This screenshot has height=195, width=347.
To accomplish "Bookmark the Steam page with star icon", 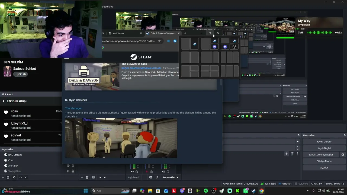I will [159, 41].
